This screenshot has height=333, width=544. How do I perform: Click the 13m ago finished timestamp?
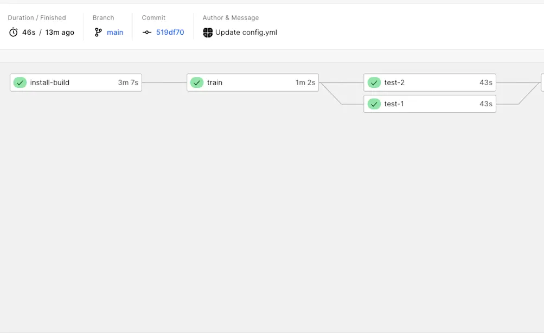60,32
